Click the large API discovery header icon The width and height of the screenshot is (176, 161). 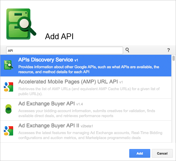(x=21, y=24)
